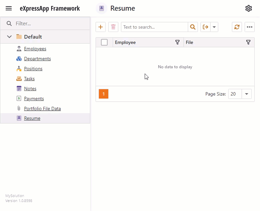This screenshot has width=260, height=211.
Task: Open the Page Size dropdown
Action: (x=247, y=94)
